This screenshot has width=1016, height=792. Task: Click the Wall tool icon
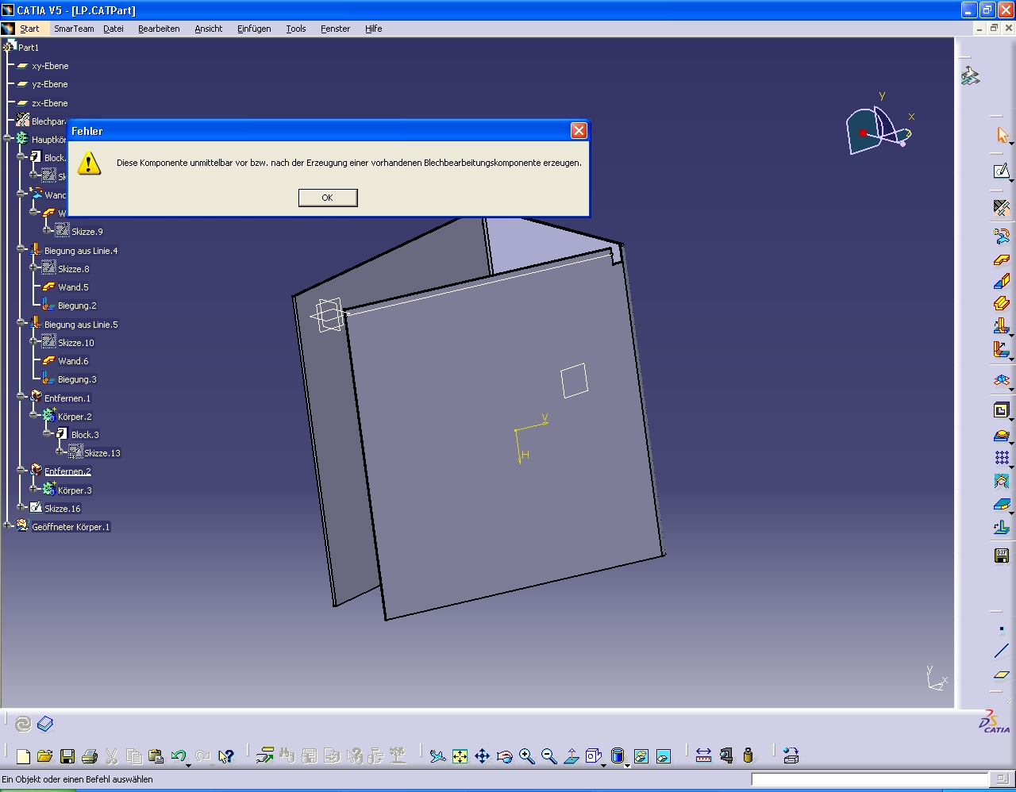1002,259
